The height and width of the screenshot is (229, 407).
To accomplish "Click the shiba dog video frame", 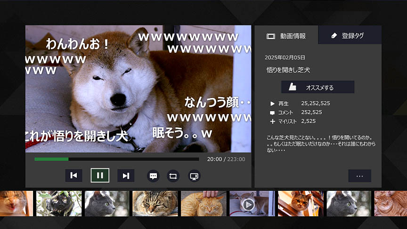I will pyautogui.click(x=138, y=89).
